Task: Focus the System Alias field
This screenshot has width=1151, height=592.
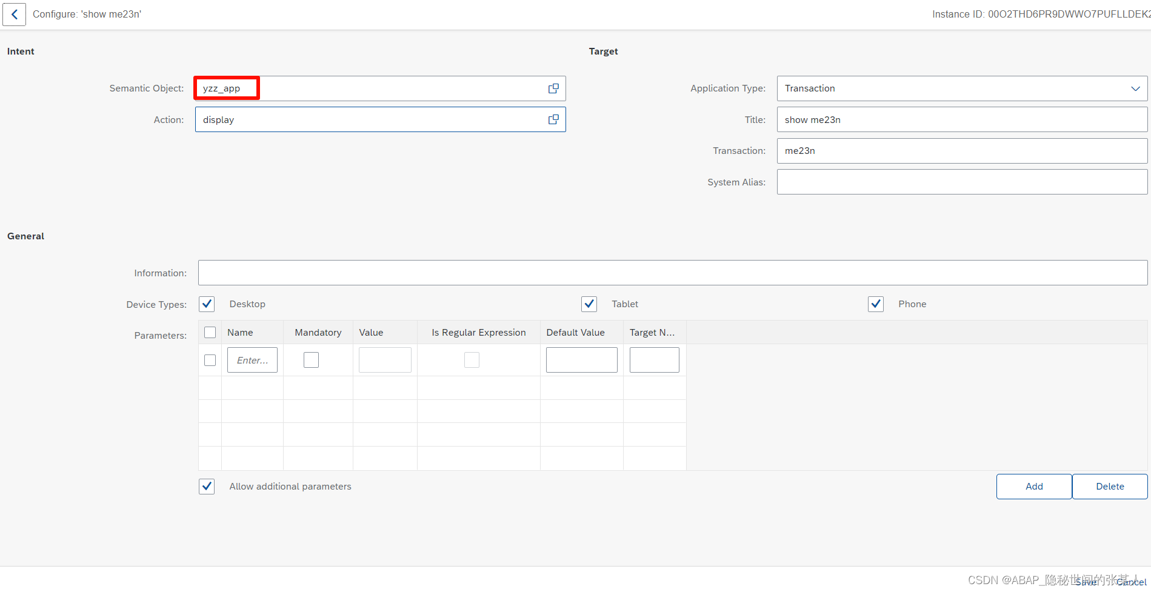Action: 962,182
